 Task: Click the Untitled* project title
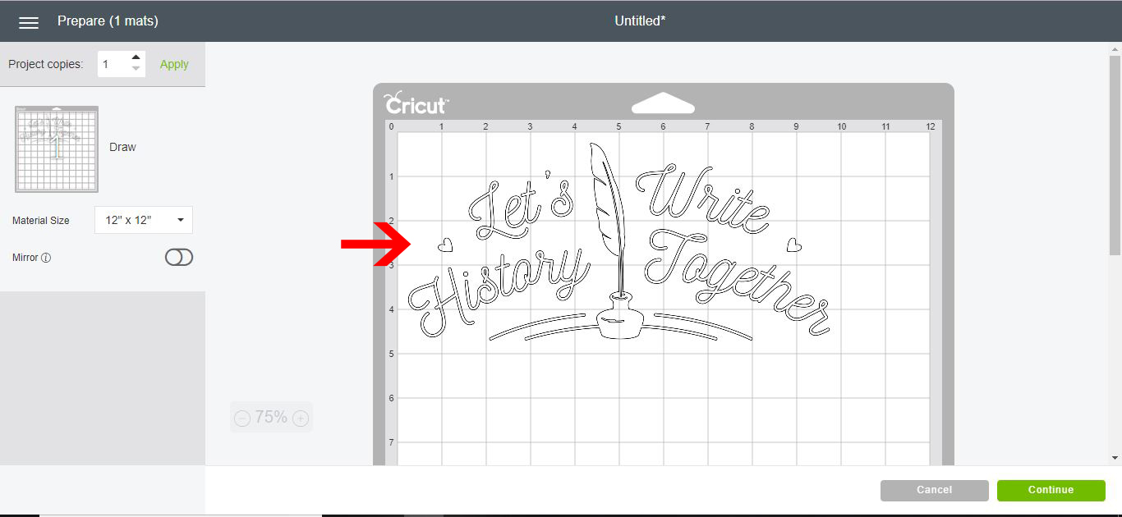(640, 21)
